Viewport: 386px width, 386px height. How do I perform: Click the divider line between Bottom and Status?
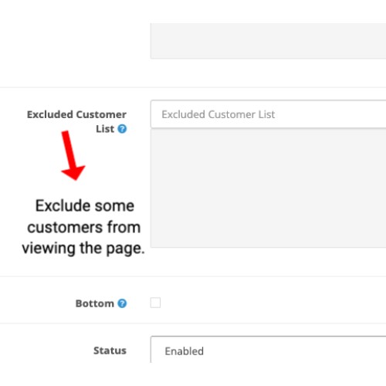[193, 323]
